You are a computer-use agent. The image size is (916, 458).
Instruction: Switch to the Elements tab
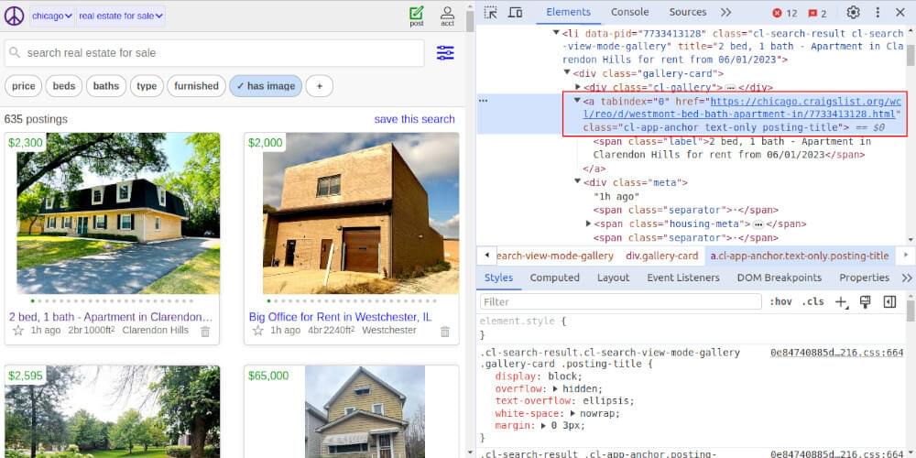point(569,12)
